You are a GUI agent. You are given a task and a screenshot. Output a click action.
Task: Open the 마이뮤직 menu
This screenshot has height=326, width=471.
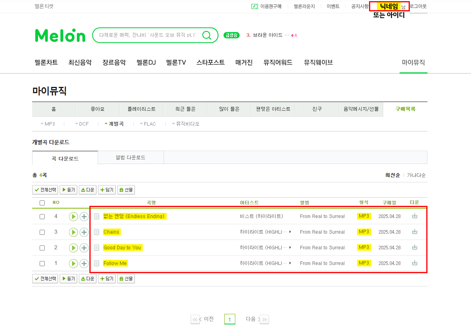413,63
